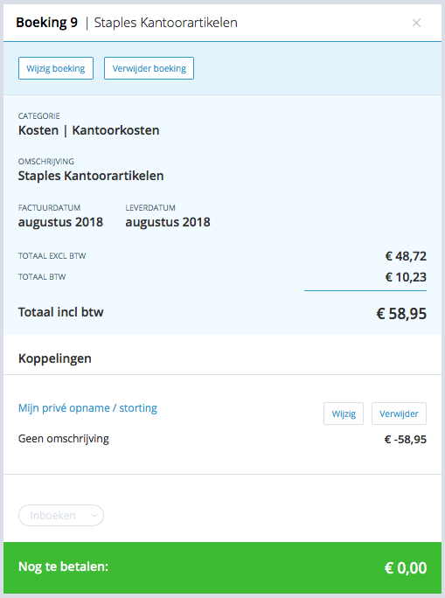Click Wijzig next to the koppeling

(344, 414)
